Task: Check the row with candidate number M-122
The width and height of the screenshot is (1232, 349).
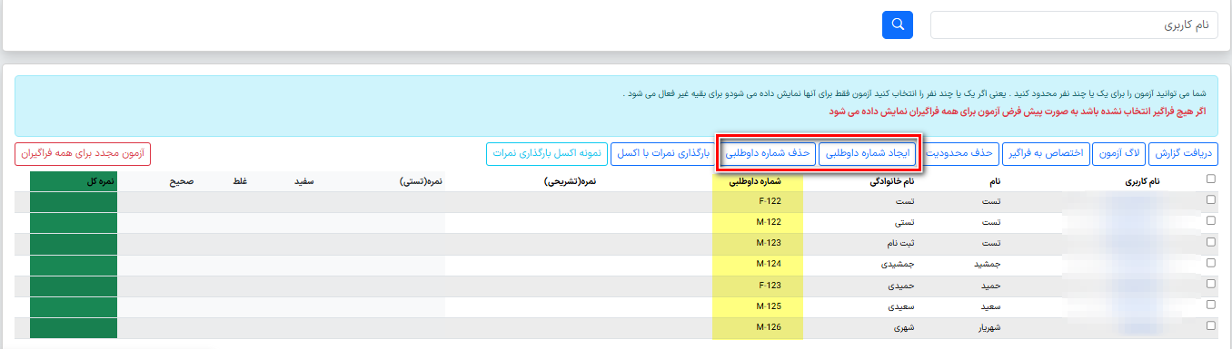Action: point(1210,221)
